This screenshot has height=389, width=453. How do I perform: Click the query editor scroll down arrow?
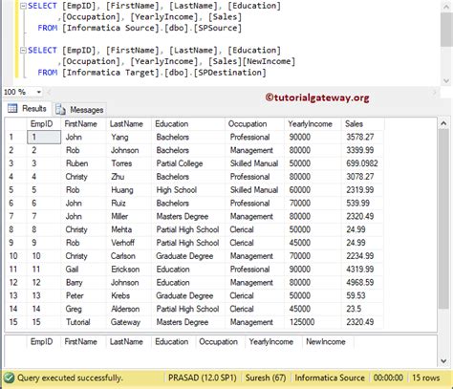click(x=446, y=80)
